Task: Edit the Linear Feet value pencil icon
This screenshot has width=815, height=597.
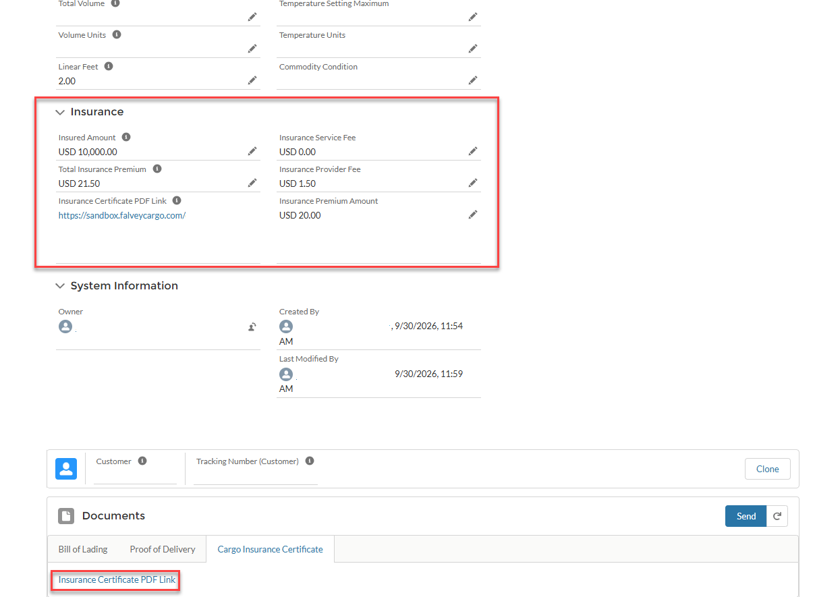Action: [252, 80]
